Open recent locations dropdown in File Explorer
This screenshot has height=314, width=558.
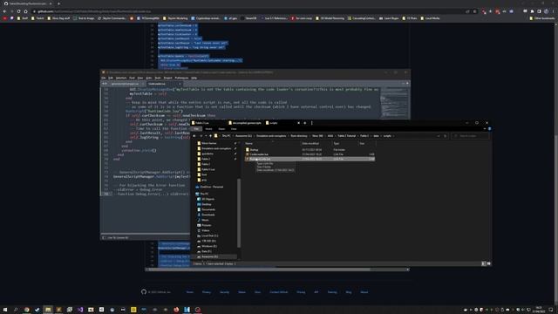point(206,136)
